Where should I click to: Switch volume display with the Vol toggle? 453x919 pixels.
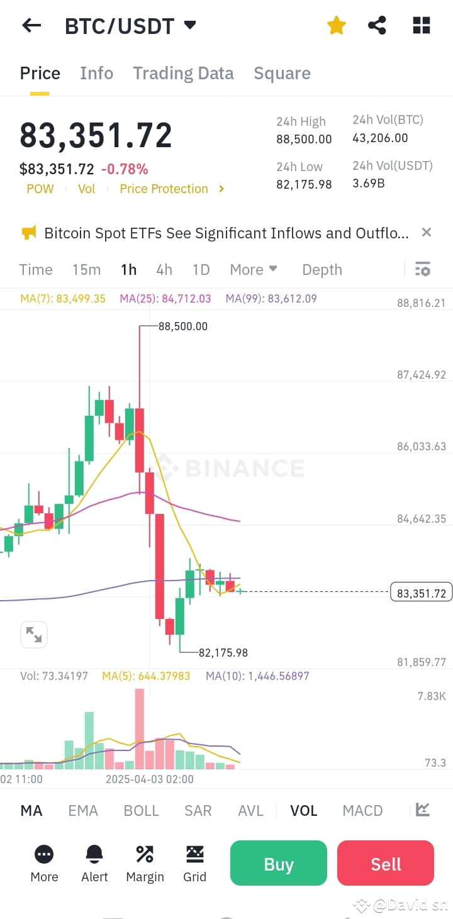click(86, 189)
